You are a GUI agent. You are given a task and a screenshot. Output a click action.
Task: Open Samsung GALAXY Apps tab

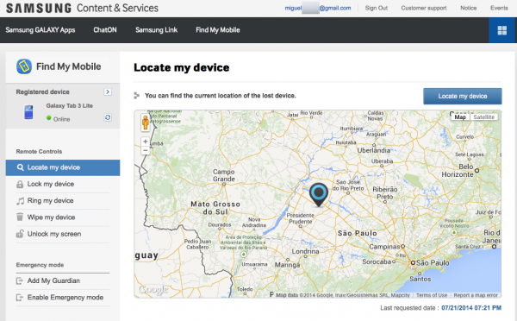pyautogui.click(x=40, y=30)
